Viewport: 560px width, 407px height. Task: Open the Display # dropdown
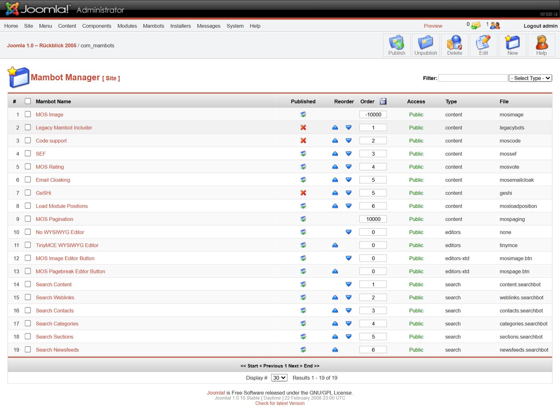tap(279, 378)
